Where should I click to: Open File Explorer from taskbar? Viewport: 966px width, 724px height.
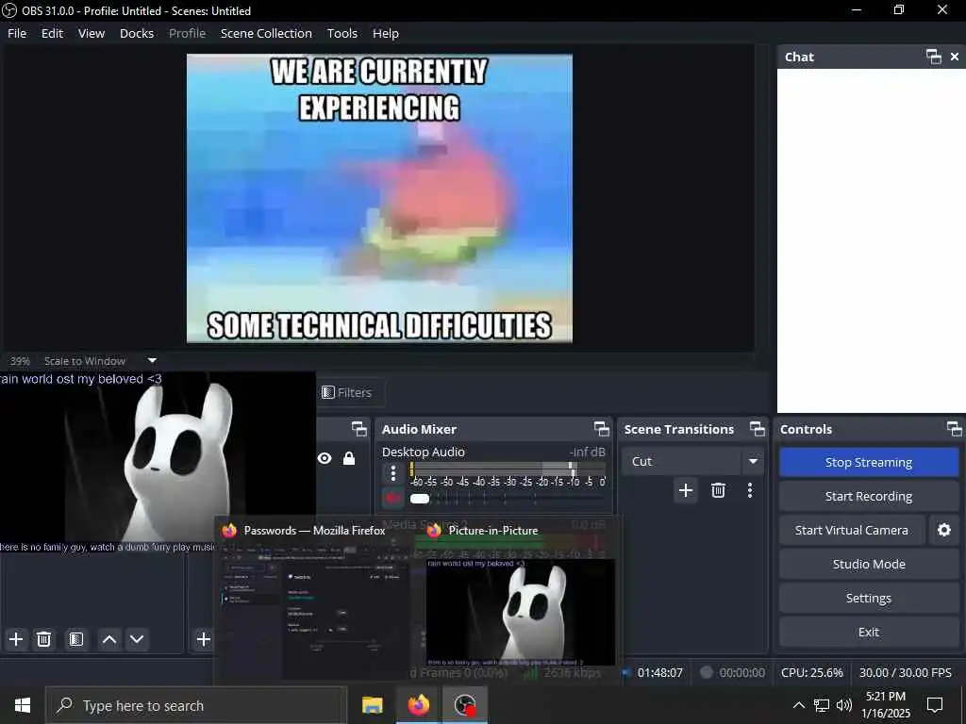(x=372, y=705)
